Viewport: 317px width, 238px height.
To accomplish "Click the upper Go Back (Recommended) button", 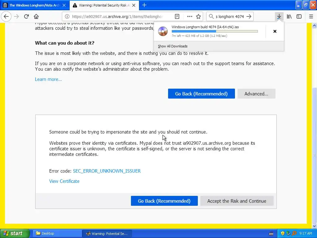I will [x=201, y=94].
